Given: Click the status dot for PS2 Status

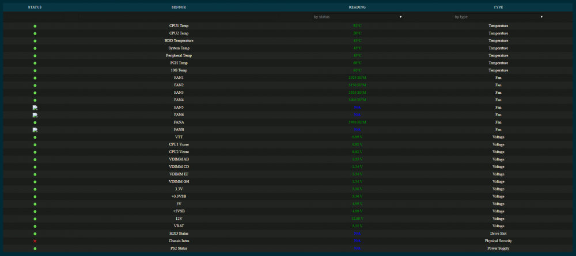Looking at the screenshot, I should tap(35, 249).
